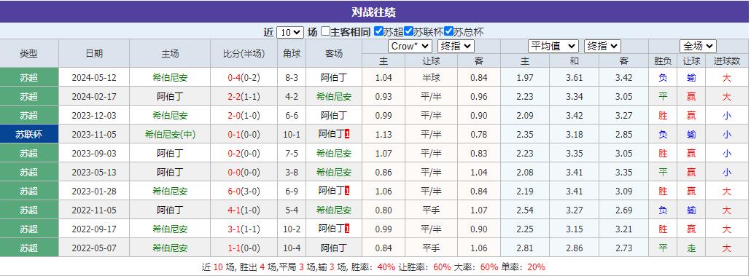Click the 对战往绩 section header
The width and height of the screenshot is (751, 276).
pyautogui.click(x=373, y=12)
